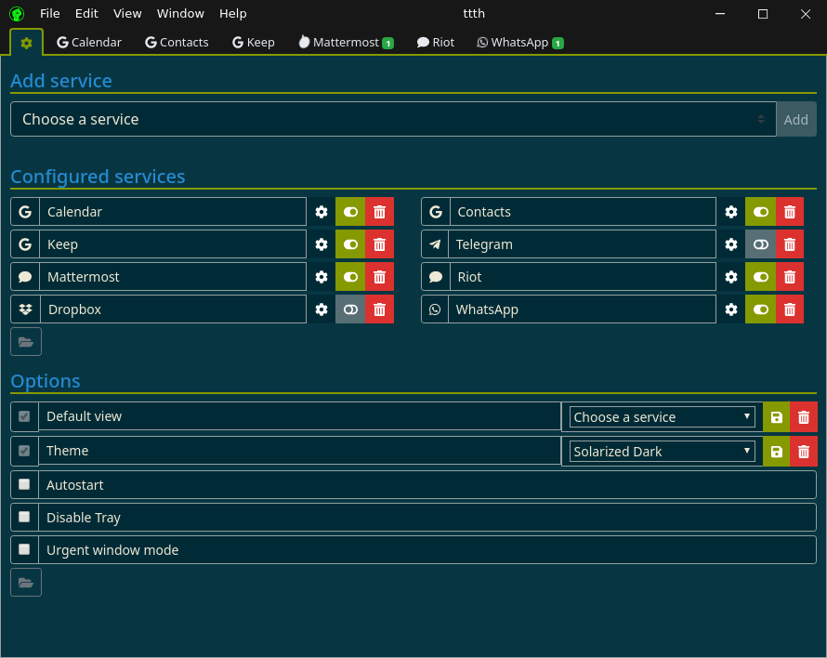827x658 pixels.
Task: Switch to the Mattermost tab
Action: [346, 42]
